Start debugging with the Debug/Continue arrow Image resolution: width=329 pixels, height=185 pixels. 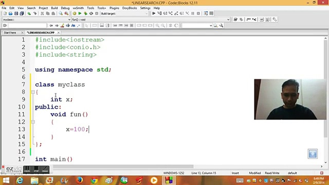pyautogui.click(x=154, y=13)
